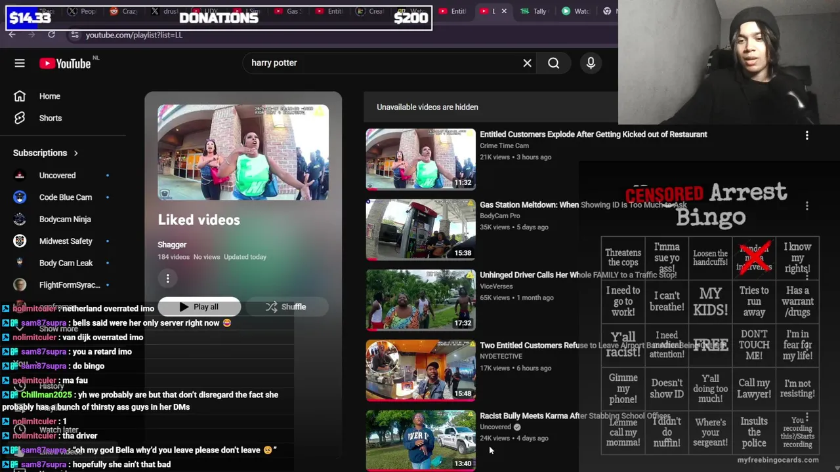Image resolution: width=840 pixels, height=472 pixels.
Task: Click the magnifier search button
Action: [554, 63]
